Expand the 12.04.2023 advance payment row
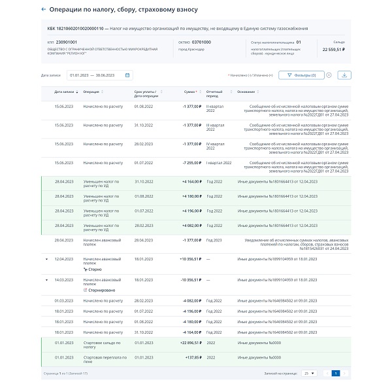This screenshot has height=384, width=392. [x=46, y=260]
